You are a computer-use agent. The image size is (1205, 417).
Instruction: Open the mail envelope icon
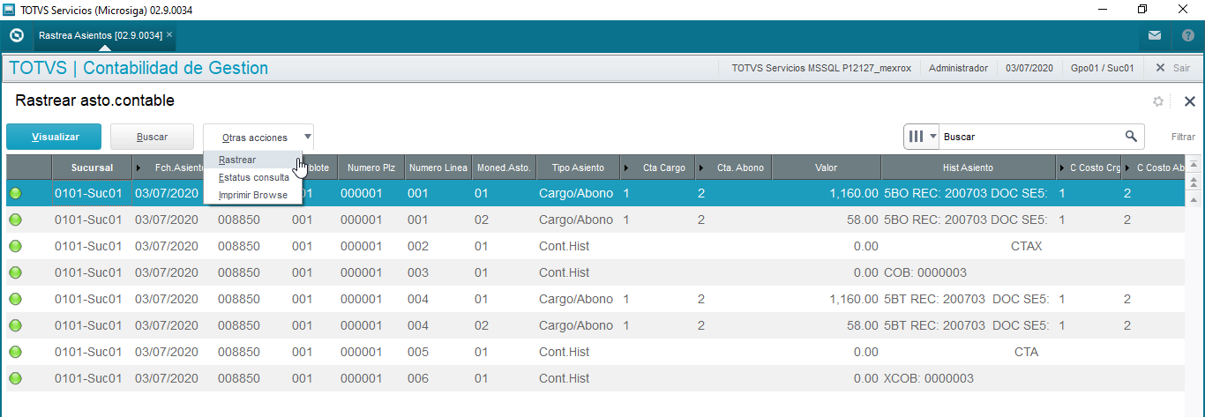tap(1155, 36)
